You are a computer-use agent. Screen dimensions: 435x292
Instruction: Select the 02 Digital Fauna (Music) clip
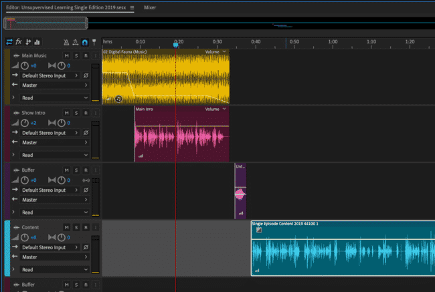tap(165, 76)
